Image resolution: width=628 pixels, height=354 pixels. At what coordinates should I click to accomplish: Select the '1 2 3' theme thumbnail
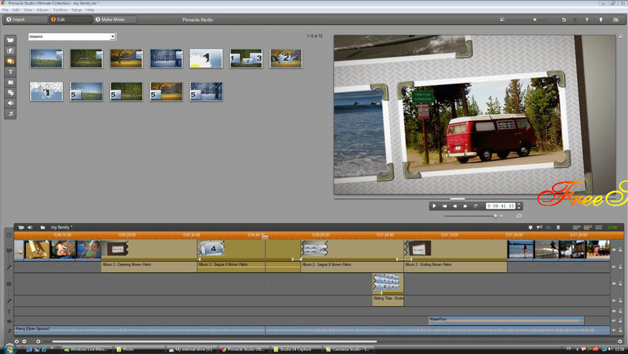[246, 58]
